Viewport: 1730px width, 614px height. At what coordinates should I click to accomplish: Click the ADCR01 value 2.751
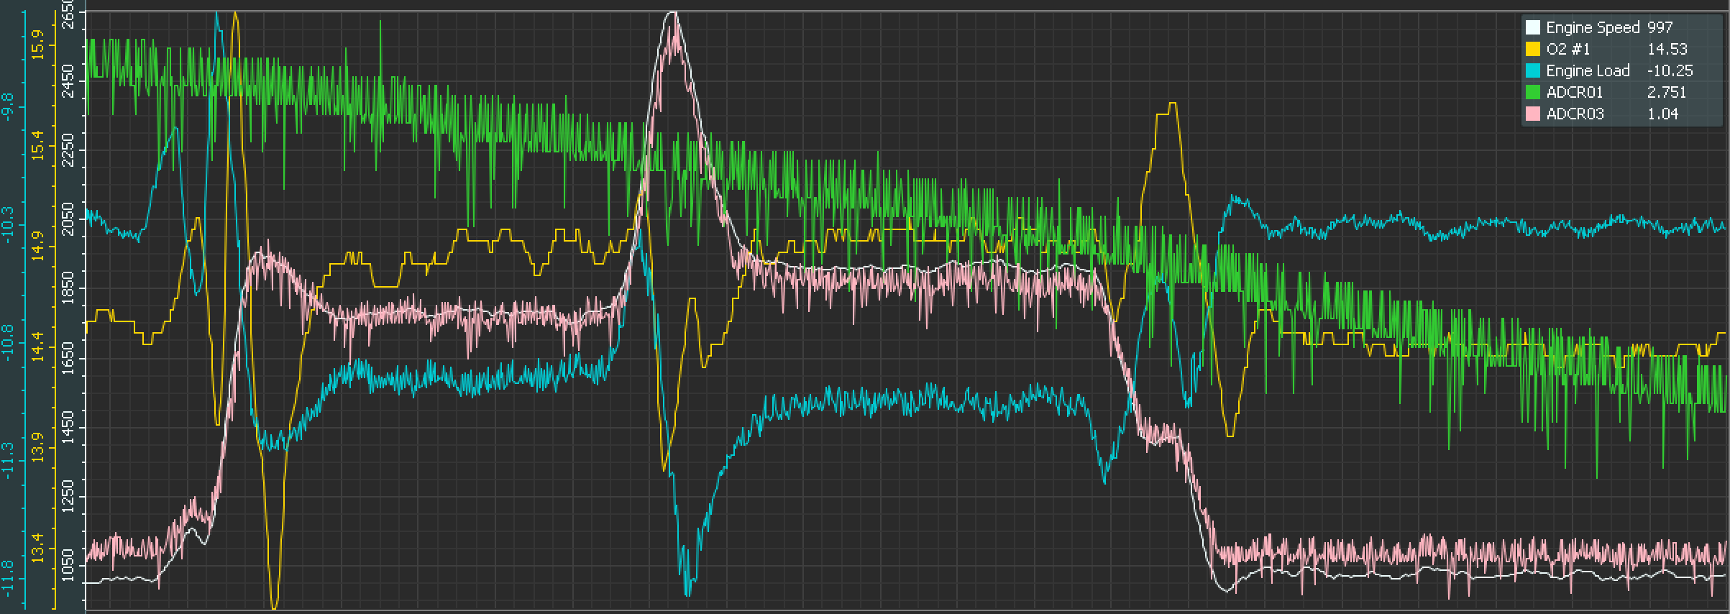(1666, 92)
